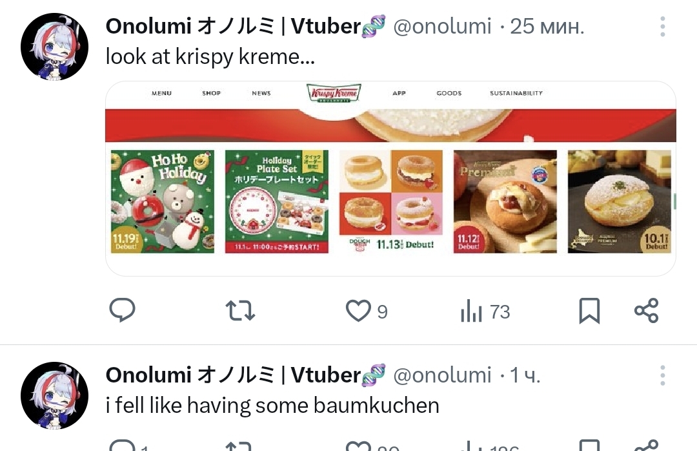
Task: Open the Ho Ho Holiday banner
Action: pyautogui.click(x=162, y=202)
